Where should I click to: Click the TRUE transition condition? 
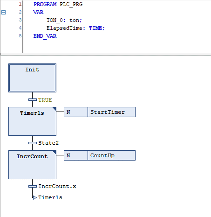pyautogui.click(x=45, y=100)
